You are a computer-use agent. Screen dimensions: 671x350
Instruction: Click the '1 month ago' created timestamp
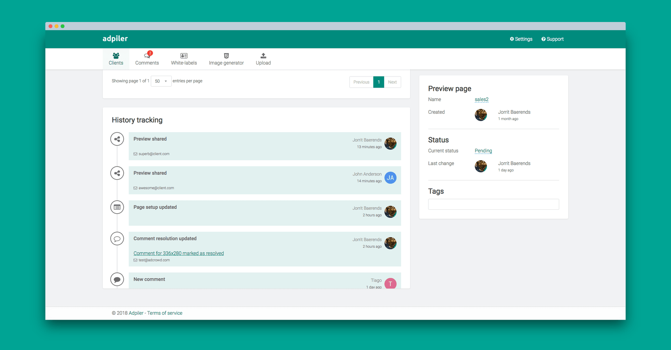pos(508,119)
